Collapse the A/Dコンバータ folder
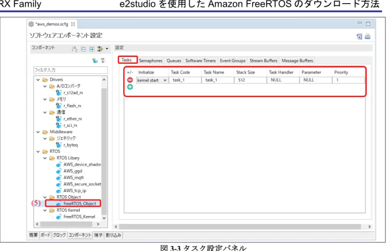The height and width of the screenshot is (251, 388). click(x=45, y=86)
